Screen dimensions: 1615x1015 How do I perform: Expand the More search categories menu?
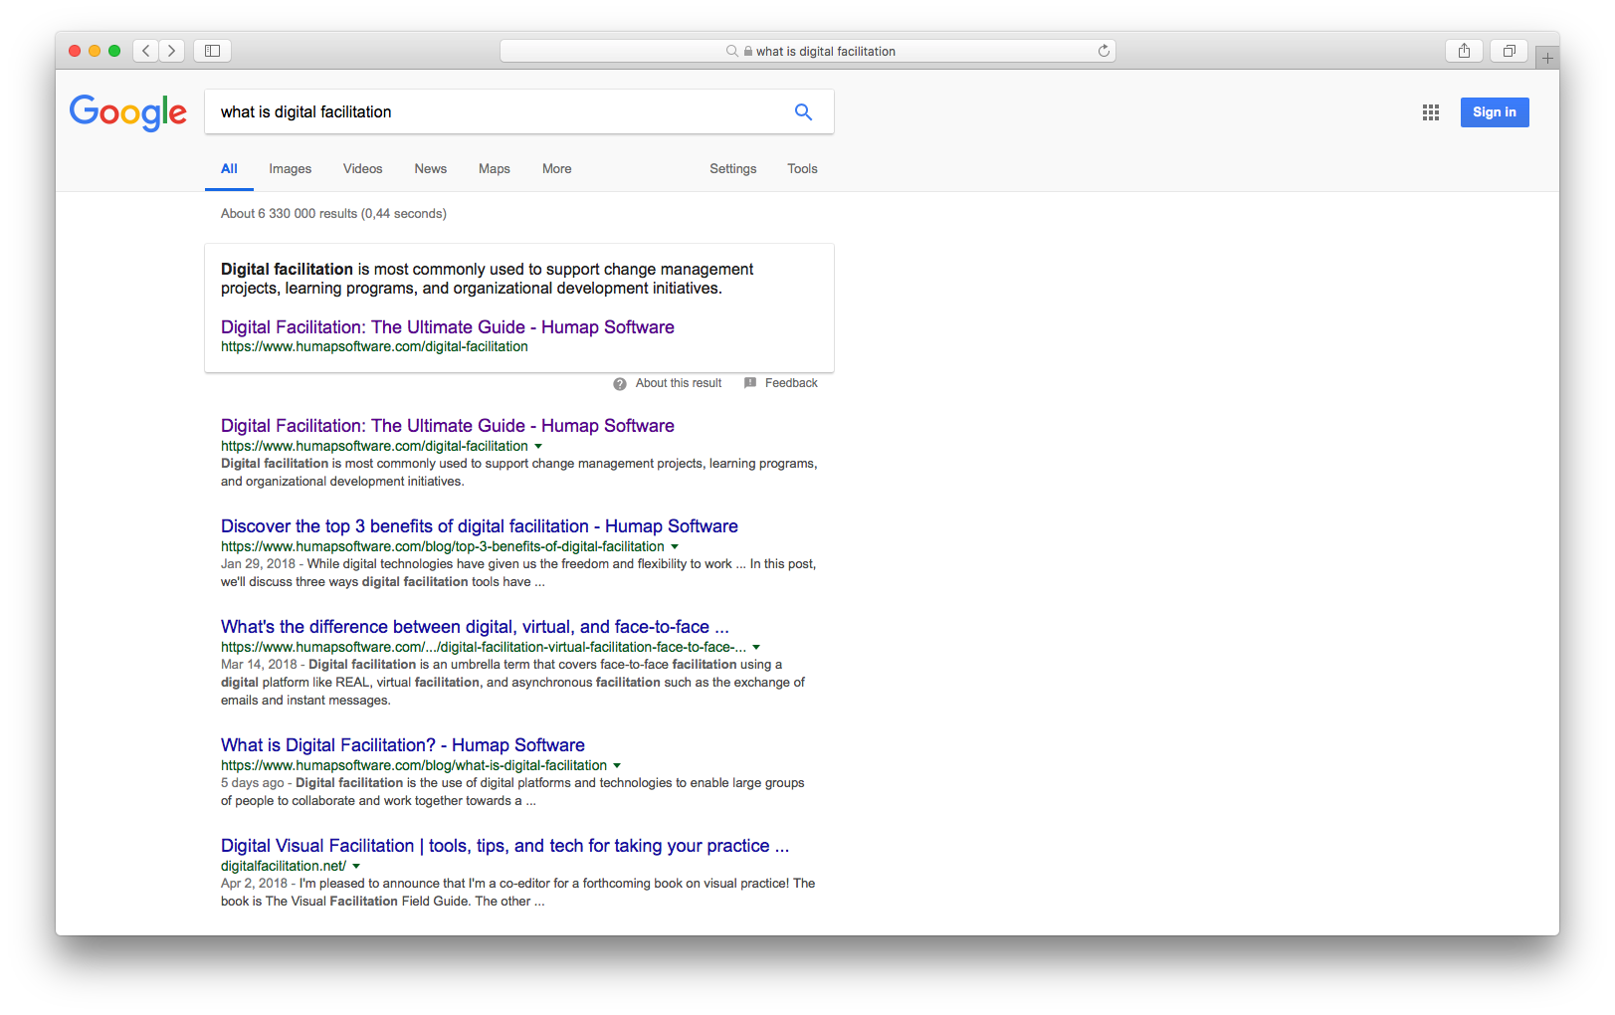[x=556, y=168]
